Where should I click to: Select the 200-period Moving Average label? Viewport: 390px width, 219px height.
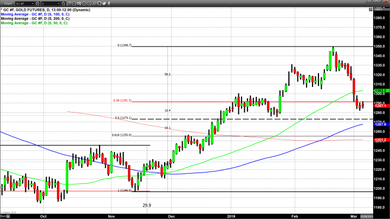(35, 18)
